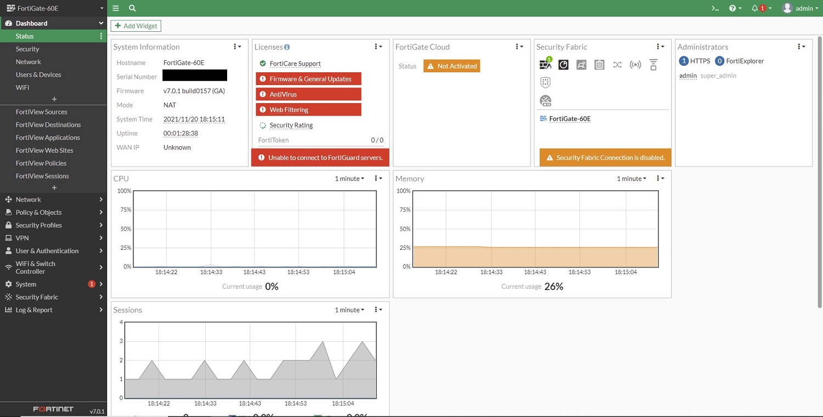Open Licenses widget options menu
The width and height of the screenshot is (823, 417).
(x=378, y=47)
